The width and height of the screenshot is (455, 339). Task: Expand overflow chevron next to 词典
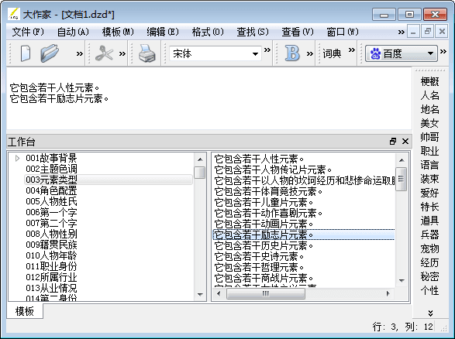point(352,50)
